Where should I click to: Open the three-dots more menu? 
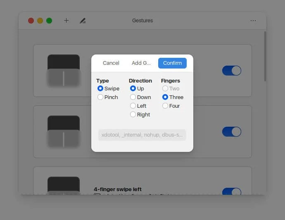253,21
